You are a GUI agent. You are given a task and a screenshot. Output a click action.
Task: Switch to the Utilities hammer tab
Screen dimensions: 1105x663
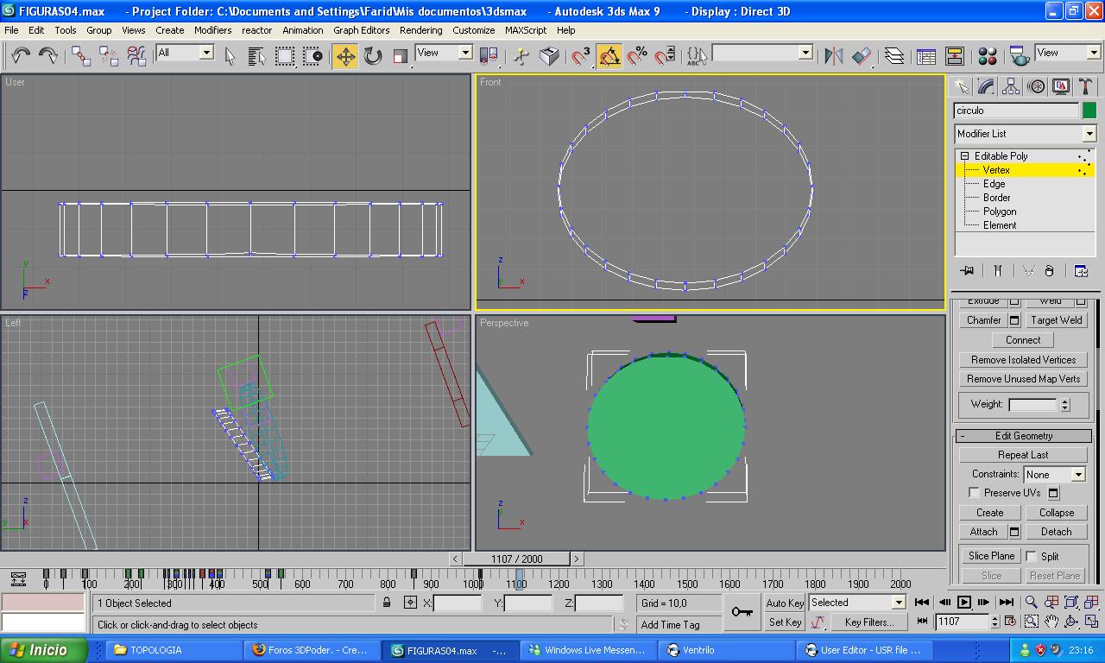pos(1086,86)
